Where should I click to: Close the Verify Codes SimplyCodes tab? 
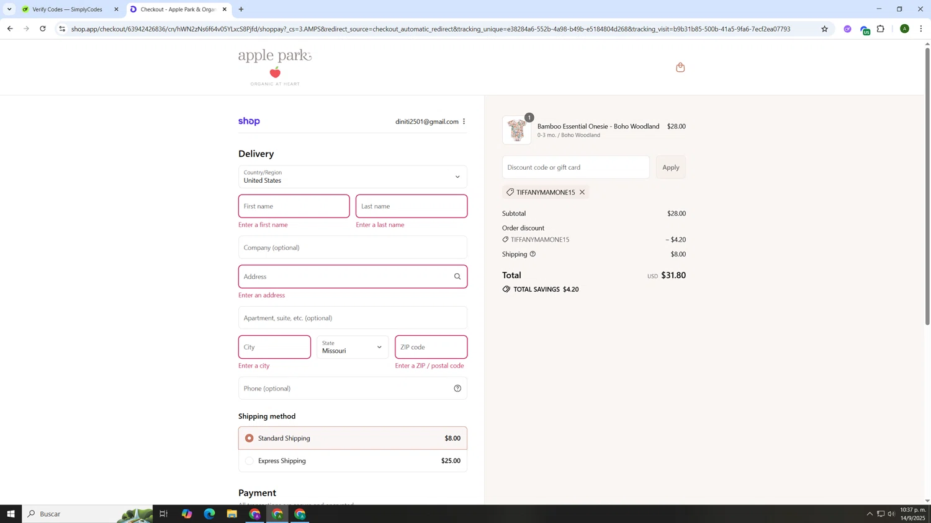(x=116, y=9)
